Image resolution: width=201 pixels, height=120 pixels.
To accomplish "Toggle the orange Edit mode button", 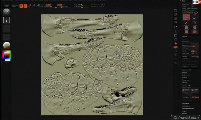I will coord(21,6).
